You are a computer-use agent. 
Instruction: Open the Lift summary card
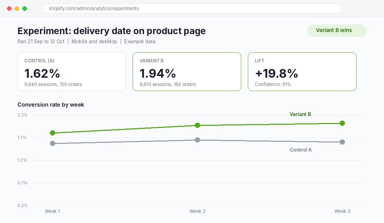(302, 72)
